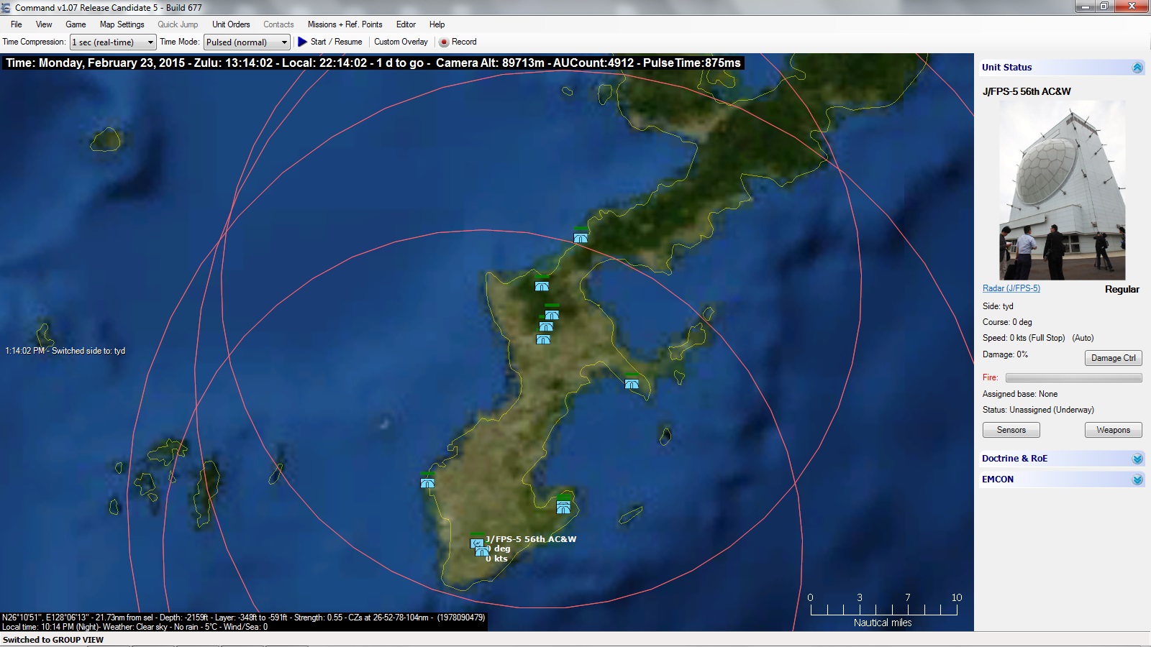Open the File menu
1151x647 pixels.
(x=17, y=24)
